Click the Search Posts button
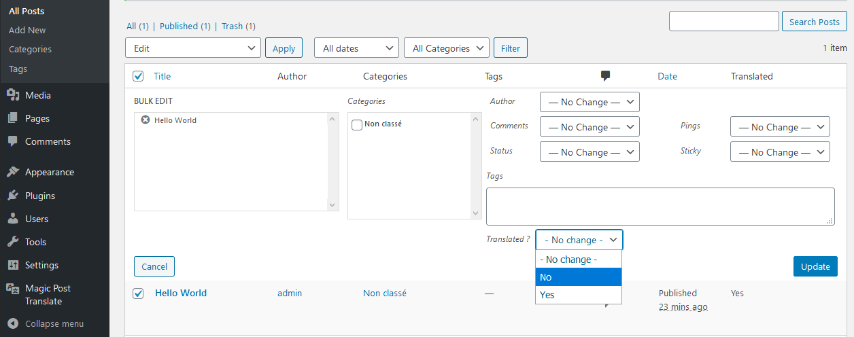This screenshot has width=854, height=337. pos(815,22)
